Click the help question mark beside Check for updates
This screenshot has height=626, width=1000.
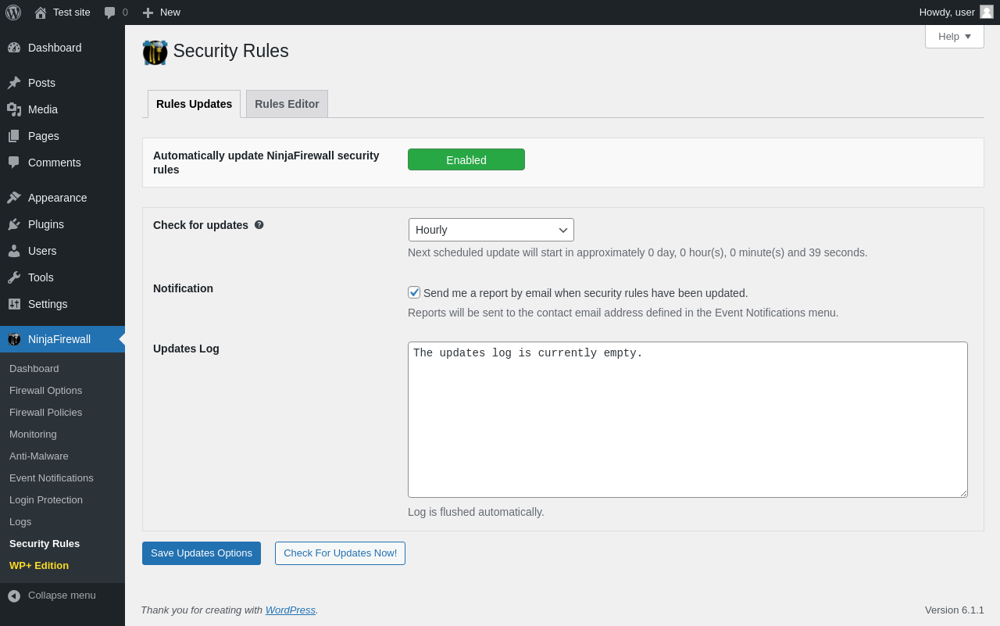click(x=259, y=225)
